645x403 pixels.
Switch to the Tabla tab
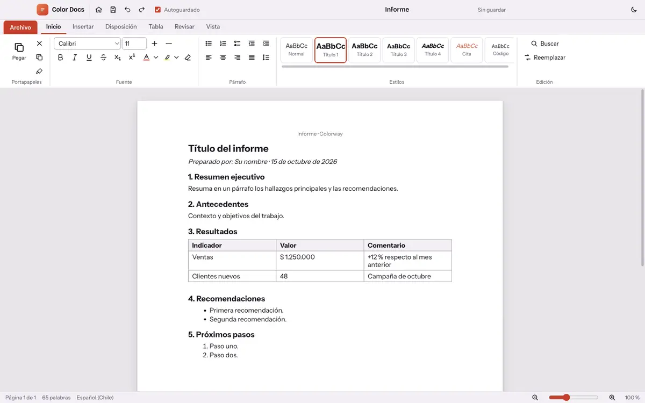pyautogui.click(x=156, y=26)
